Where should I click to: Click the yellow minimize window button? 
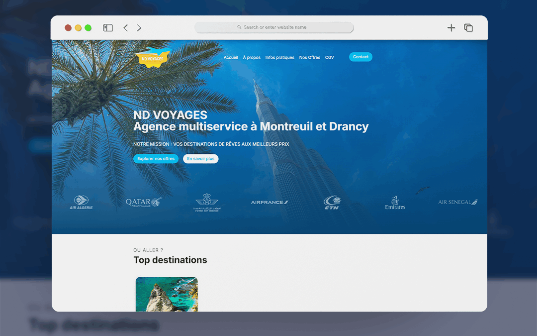(78, 28)
